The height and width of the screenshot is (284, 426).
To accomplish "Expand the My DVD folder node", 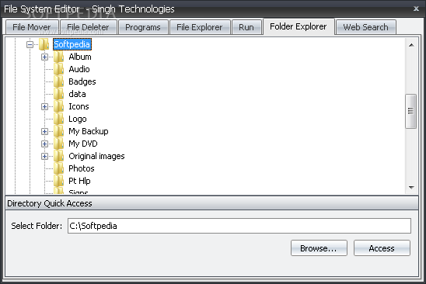I will pyautogui.click(x=44, y=144).
